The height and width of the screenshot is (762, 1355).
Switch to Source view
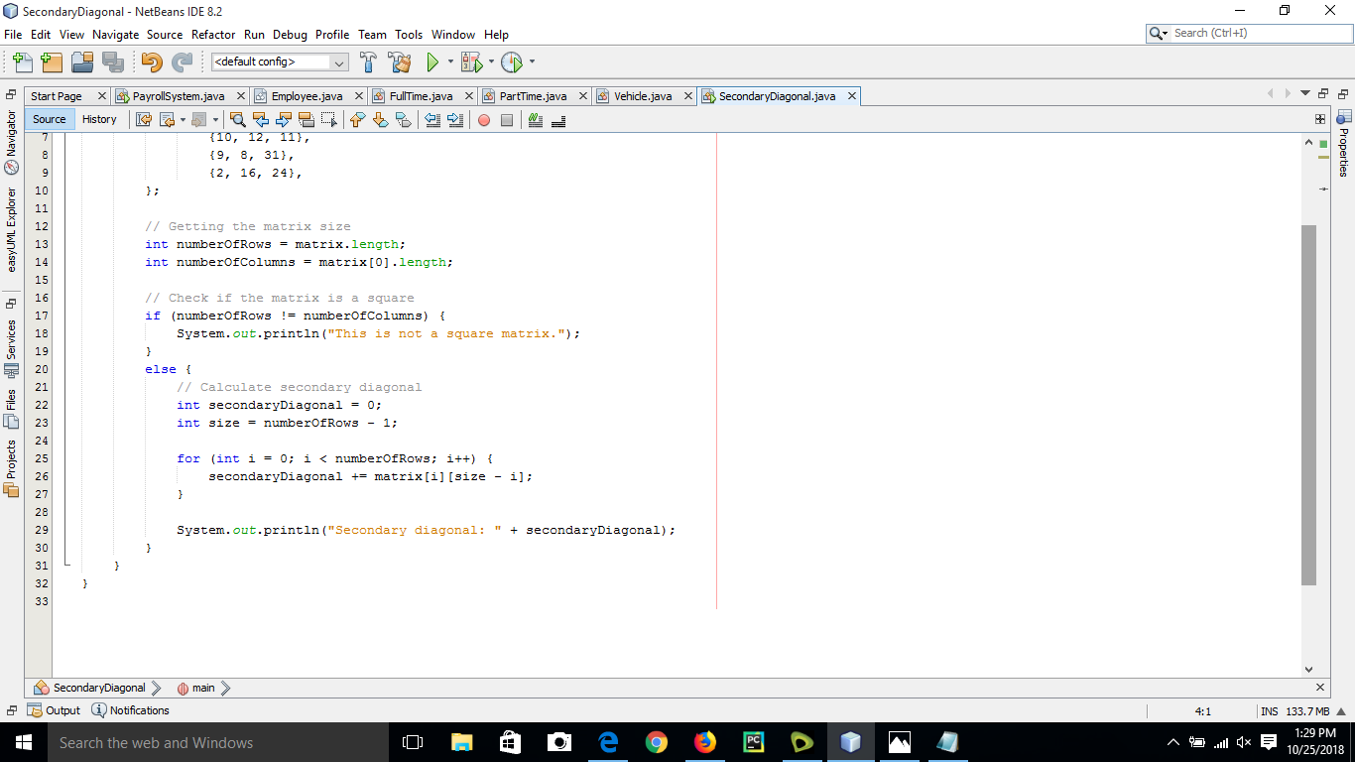coord(50,119)
